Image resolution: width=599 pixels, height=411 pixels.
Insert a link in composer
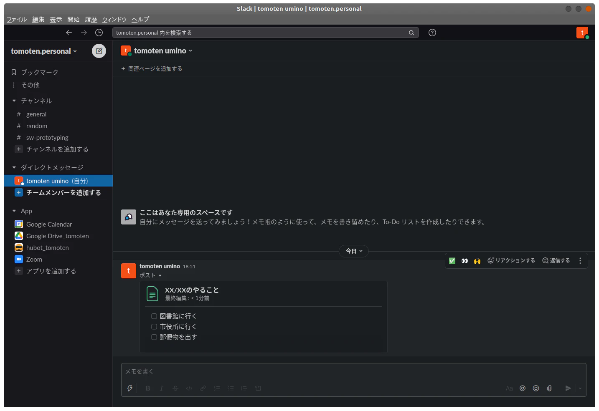click(203, 388)
